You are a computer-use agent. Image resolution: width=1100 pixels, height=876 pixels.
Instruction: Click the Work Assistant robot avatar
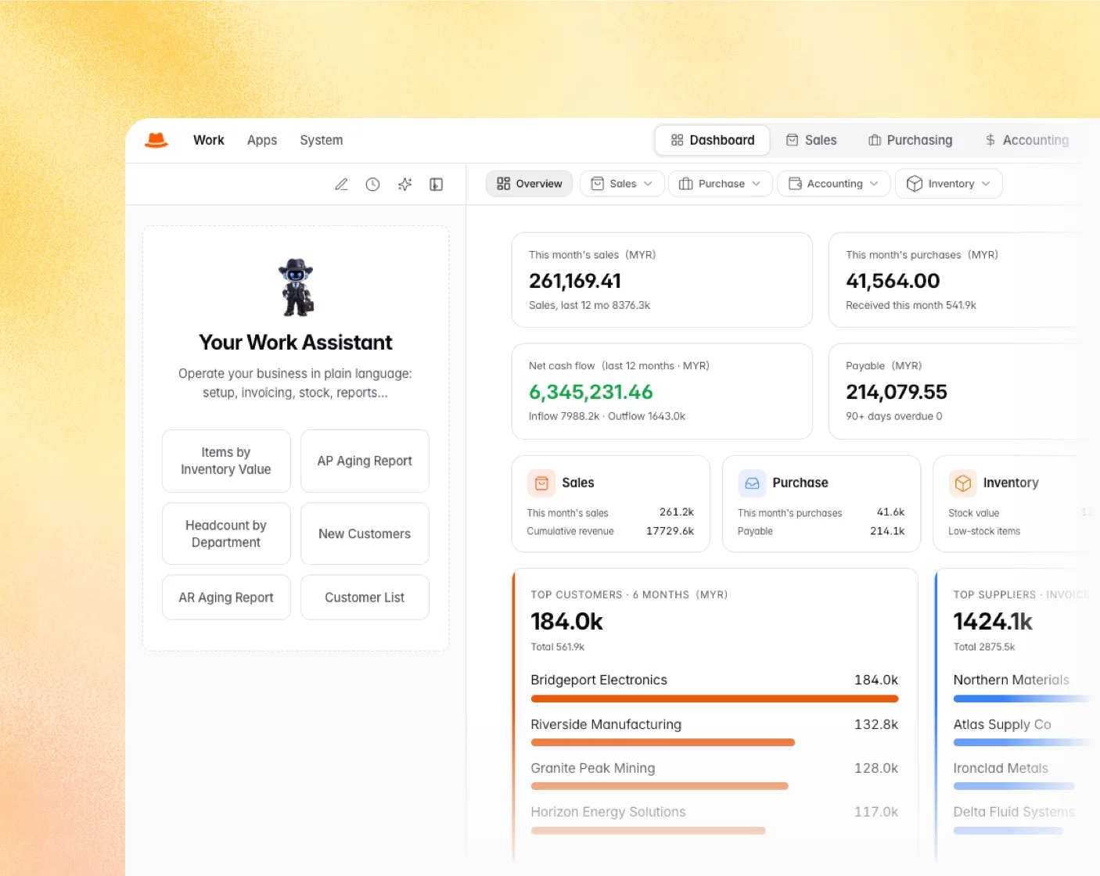(296, 287)
